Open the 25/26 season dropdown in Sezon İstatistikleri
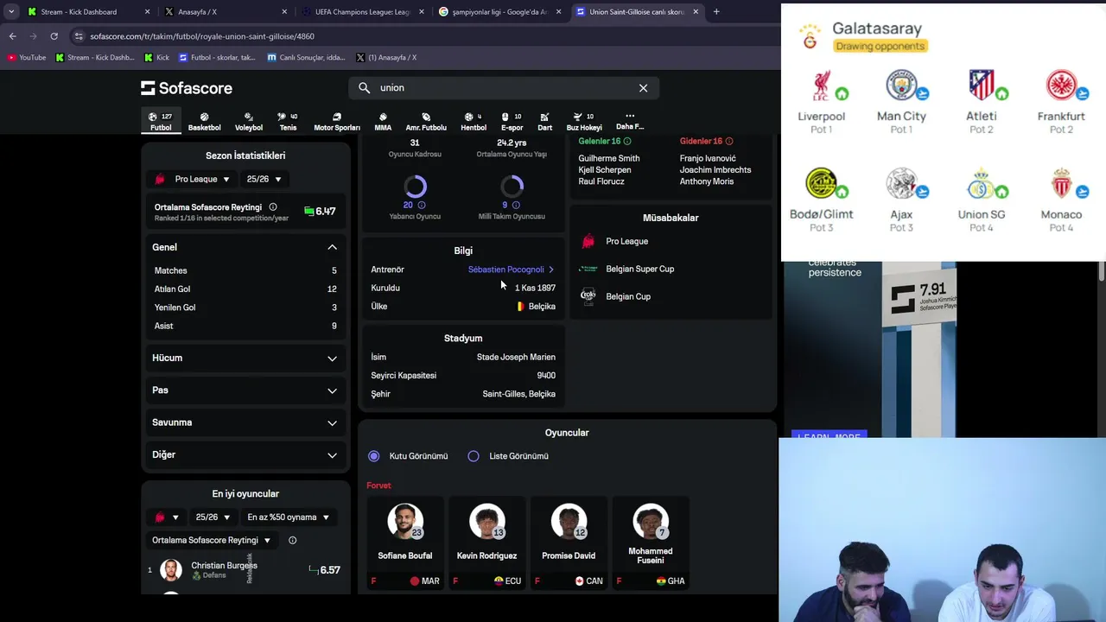This screenshot has height=622, width=1106. click(x=264, y=179)
